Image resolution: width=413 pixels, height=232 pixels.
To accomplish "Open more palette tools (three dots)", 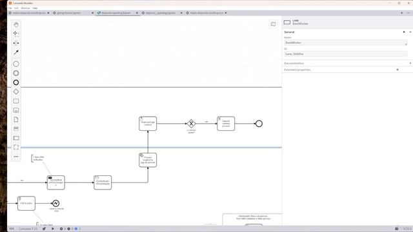I will point(16,157).
